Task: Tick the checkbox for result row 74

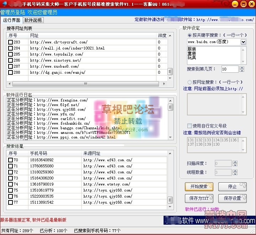Action: [10, 184]
